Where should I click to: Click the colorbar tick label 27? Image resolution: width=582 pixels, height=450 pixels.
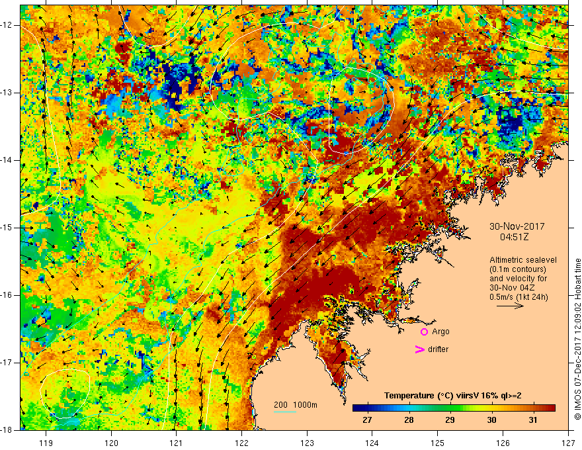367,420
